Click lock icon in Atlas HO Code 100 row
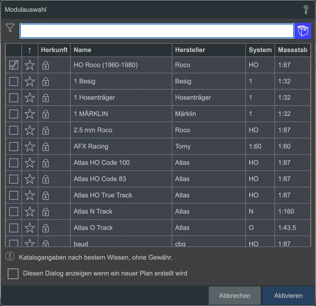The height and width of the screenshot is (306, 316). click(x=46, y=163)
